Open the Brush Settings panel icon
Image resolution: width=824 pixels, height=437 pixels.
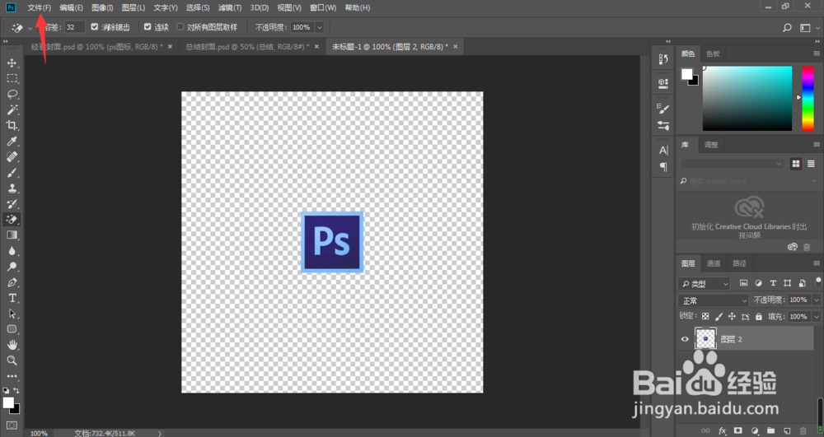pyautogui.click(x=663, y=109)
